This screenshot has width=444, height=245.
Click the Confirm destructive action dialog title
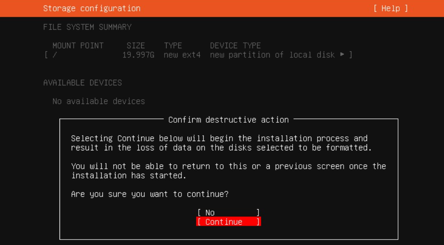coord(228,120)
